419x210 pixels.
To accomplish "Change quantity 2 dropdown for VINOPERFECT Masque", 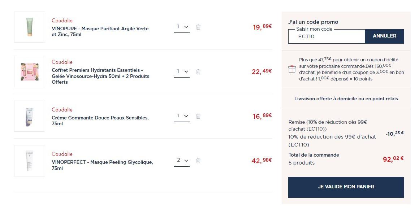I will click(182, 161).
